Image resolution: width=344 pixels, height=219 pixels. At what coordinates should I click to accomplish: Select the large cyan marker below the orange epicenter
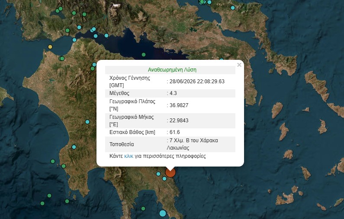(x=163, y=213)
